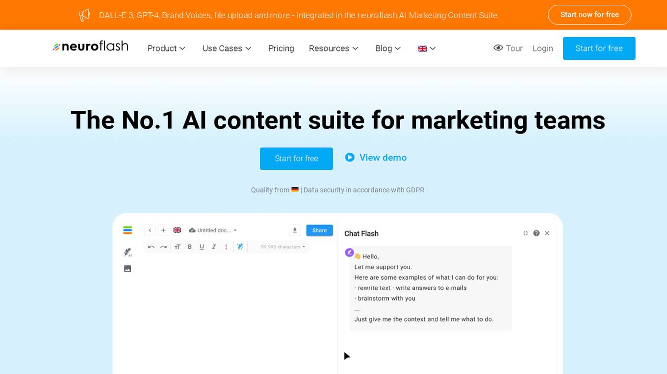Click the blue AI magic icon
This screenshot has height=374, width=667.
[240, 247]
